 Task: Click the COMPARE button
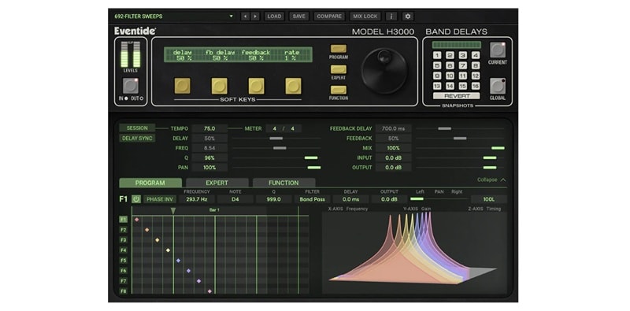click(x=329, y=17)
